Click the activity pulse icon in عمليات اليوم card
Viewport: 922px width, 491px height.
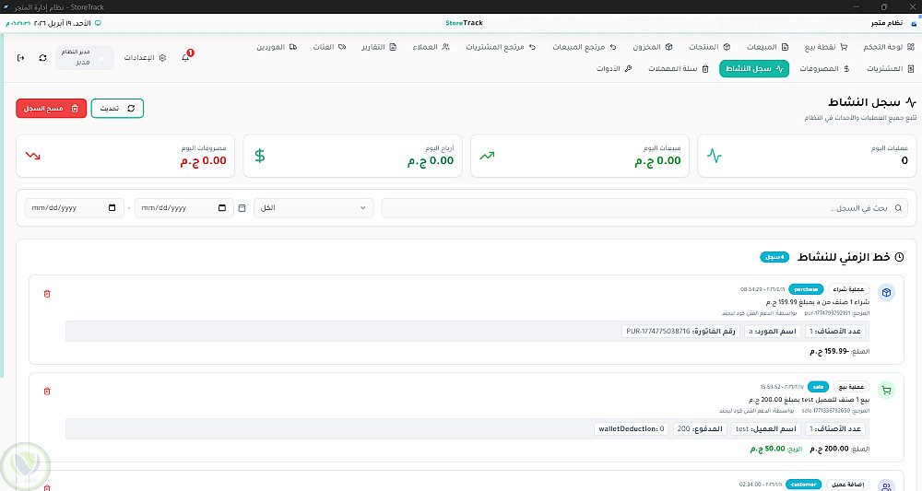715,156
